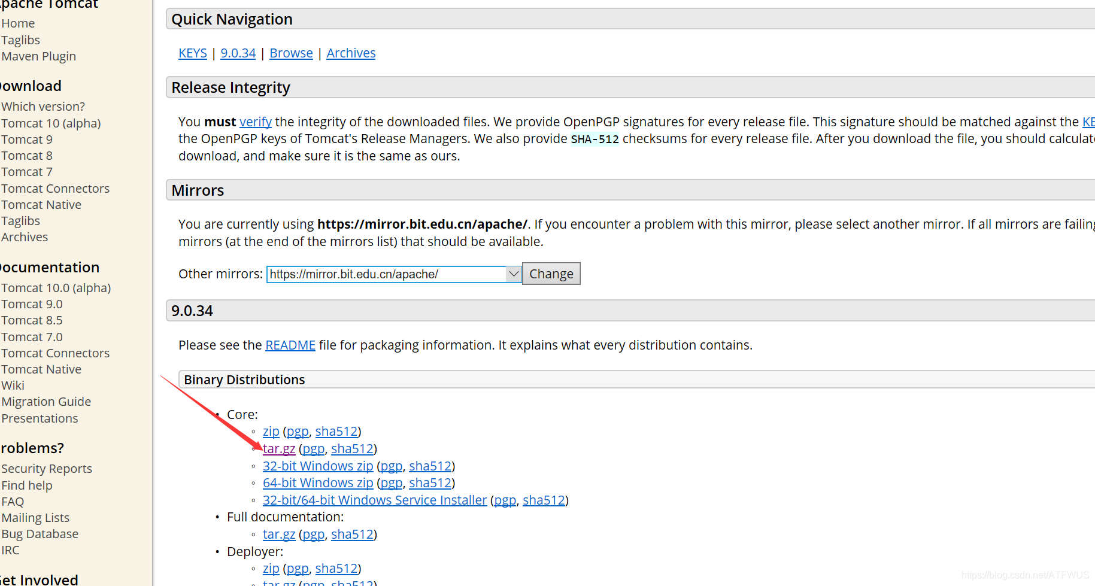Open Tomcat Connectors under Documentation

(55, 353)
